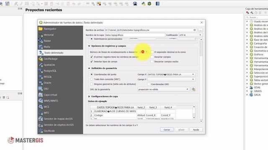This screenshot has width=268, height=150.
Task: Open the Vectorial source tab
Action: click(60, 35)
